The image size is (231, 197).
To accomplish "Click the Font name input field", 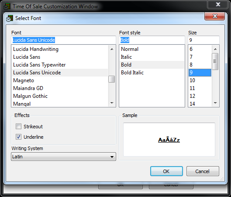I will coord(63,40).
